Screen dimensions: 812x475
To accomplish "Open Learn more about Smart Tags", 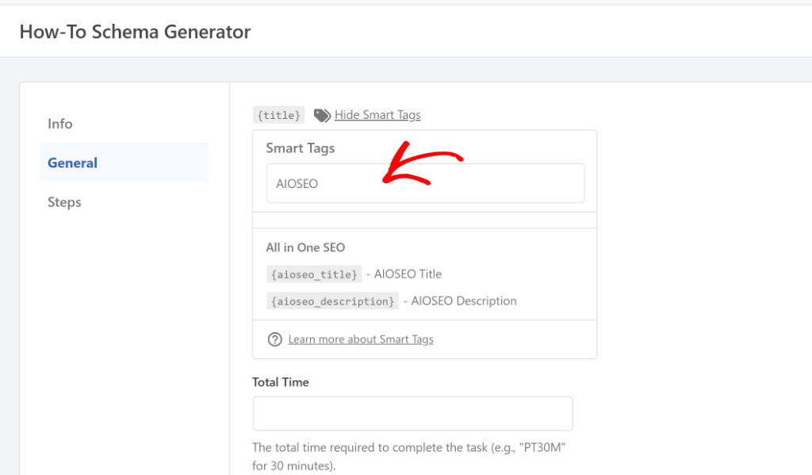I will click(361, 339).
